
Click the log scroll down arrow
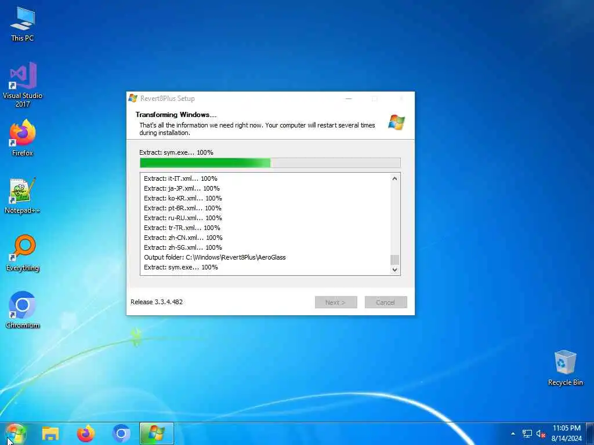pos(394,269)
